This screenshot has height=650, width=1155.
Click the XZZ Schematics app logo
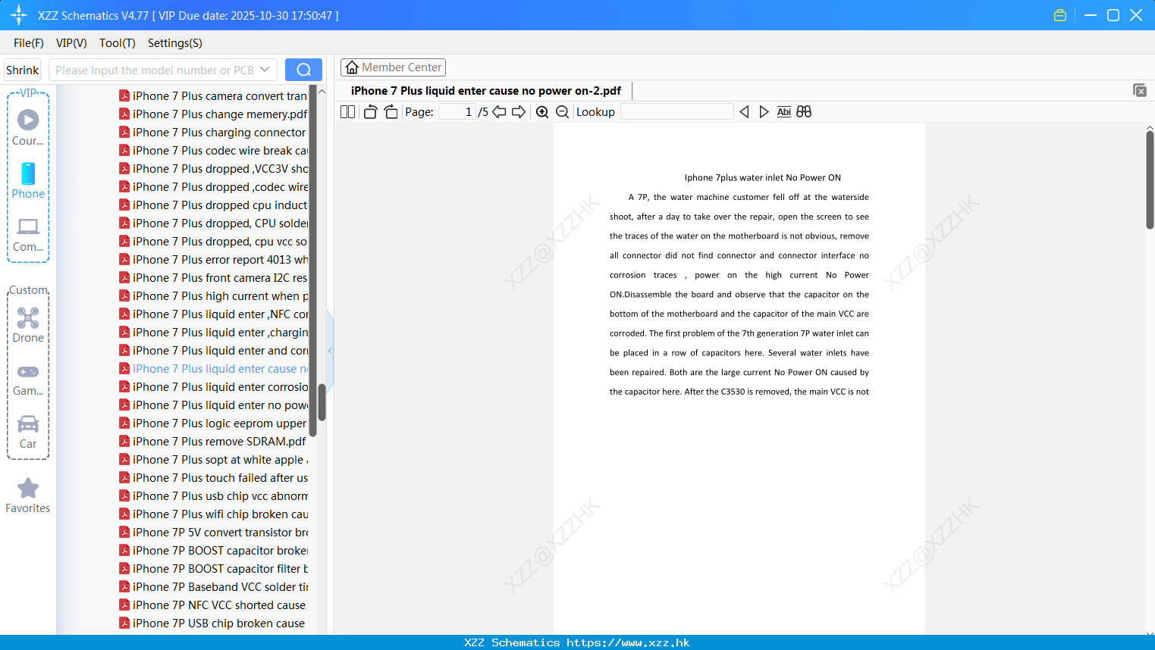pyautogui.click(x=19, y=15)
